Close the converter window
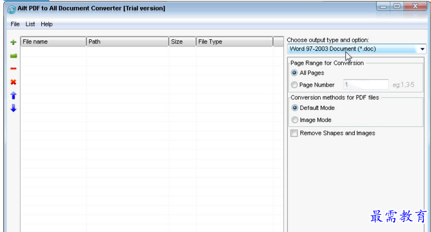Image resolution: width=431 pixels, height=232 pixels. click(x=416, y=6)
